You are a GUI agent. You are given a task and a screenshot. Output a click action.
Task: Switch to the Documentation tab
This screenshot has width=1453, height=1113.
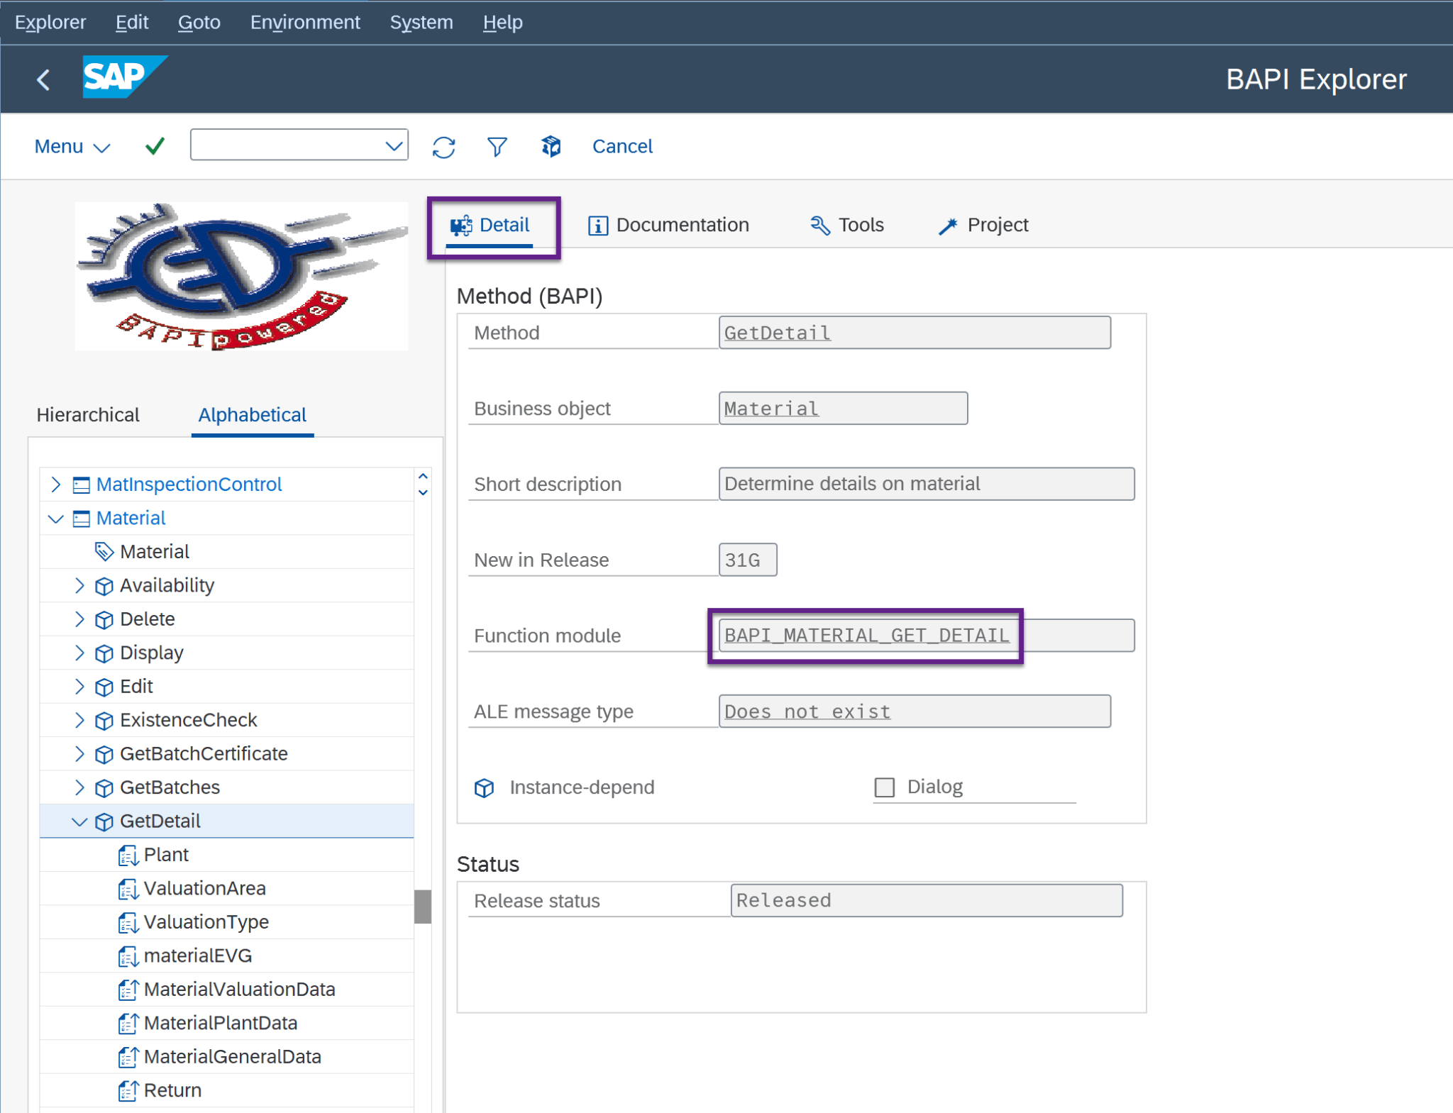point(668,225)
